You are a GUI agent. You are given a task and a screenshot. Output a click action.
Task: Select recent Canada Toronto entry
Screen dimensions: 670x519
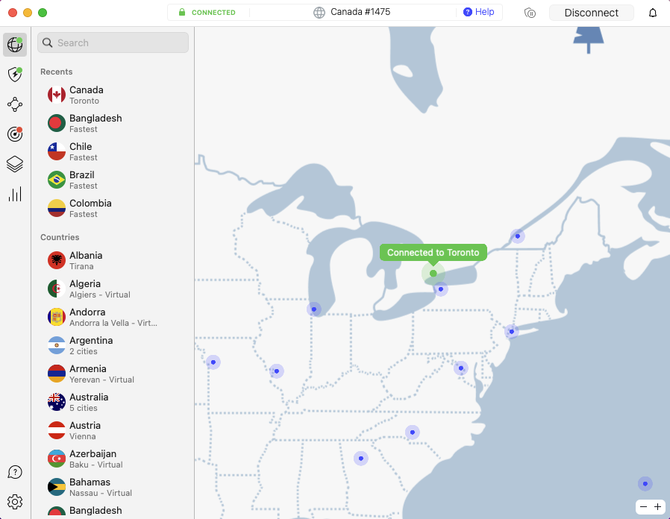(113, 95)
